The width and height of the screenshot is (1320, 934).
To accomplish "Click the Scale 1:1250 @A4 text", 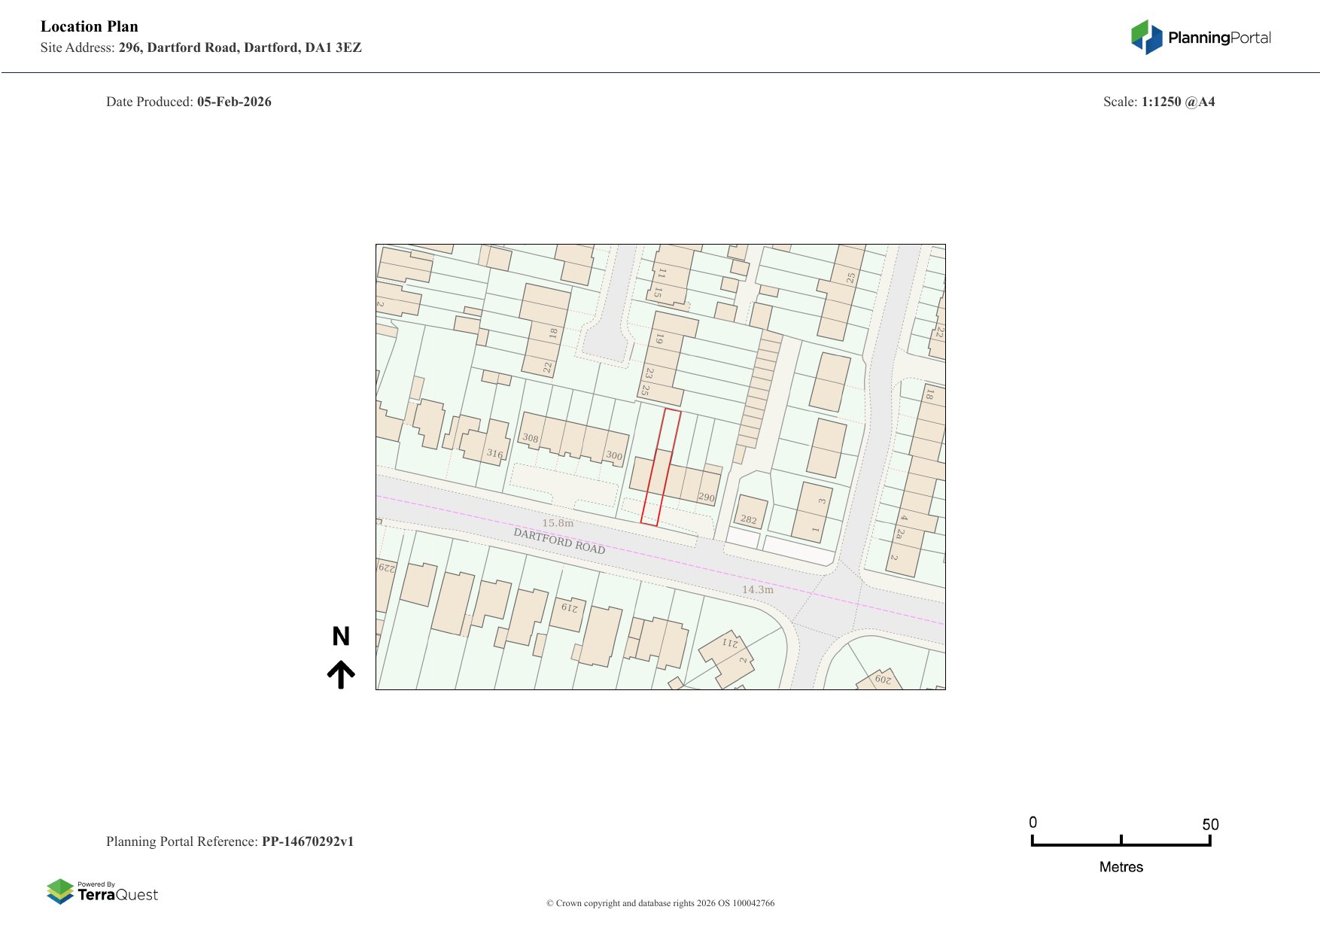I will [x=1159, y=102].
